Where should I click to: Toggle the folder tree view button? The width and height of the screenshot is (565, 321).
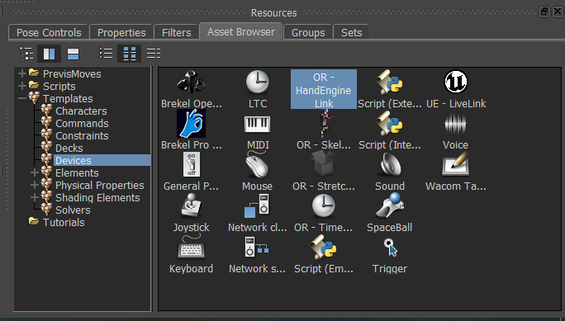coord(26,54)
